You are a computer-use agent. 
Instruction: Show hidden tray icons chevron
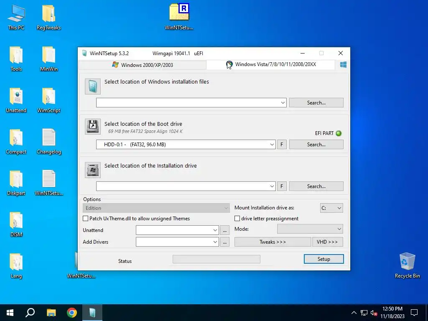coord(354,313)
